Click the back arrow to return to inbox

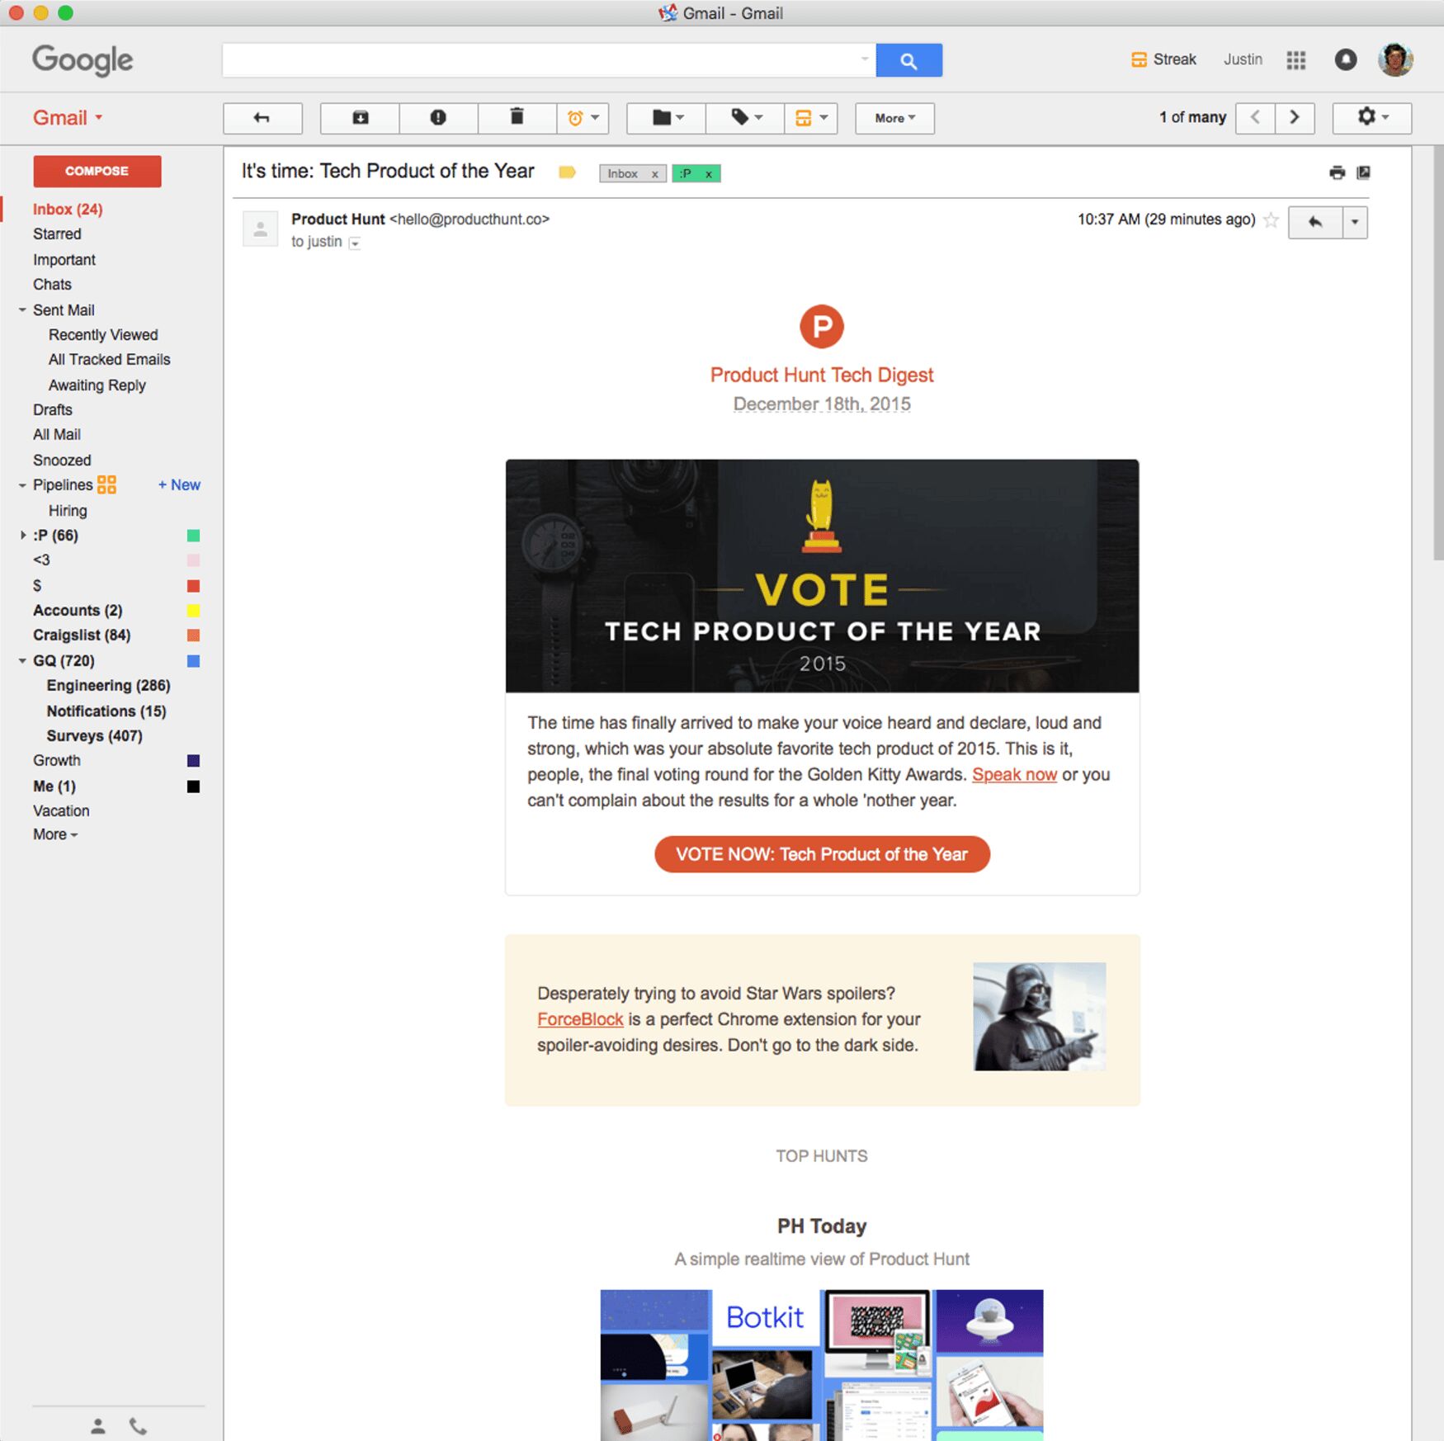tap(262, 118)
